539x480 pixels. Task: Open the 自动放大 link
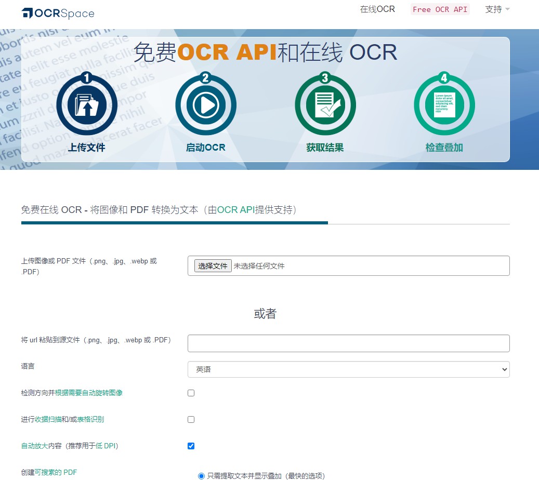(34, 446)
